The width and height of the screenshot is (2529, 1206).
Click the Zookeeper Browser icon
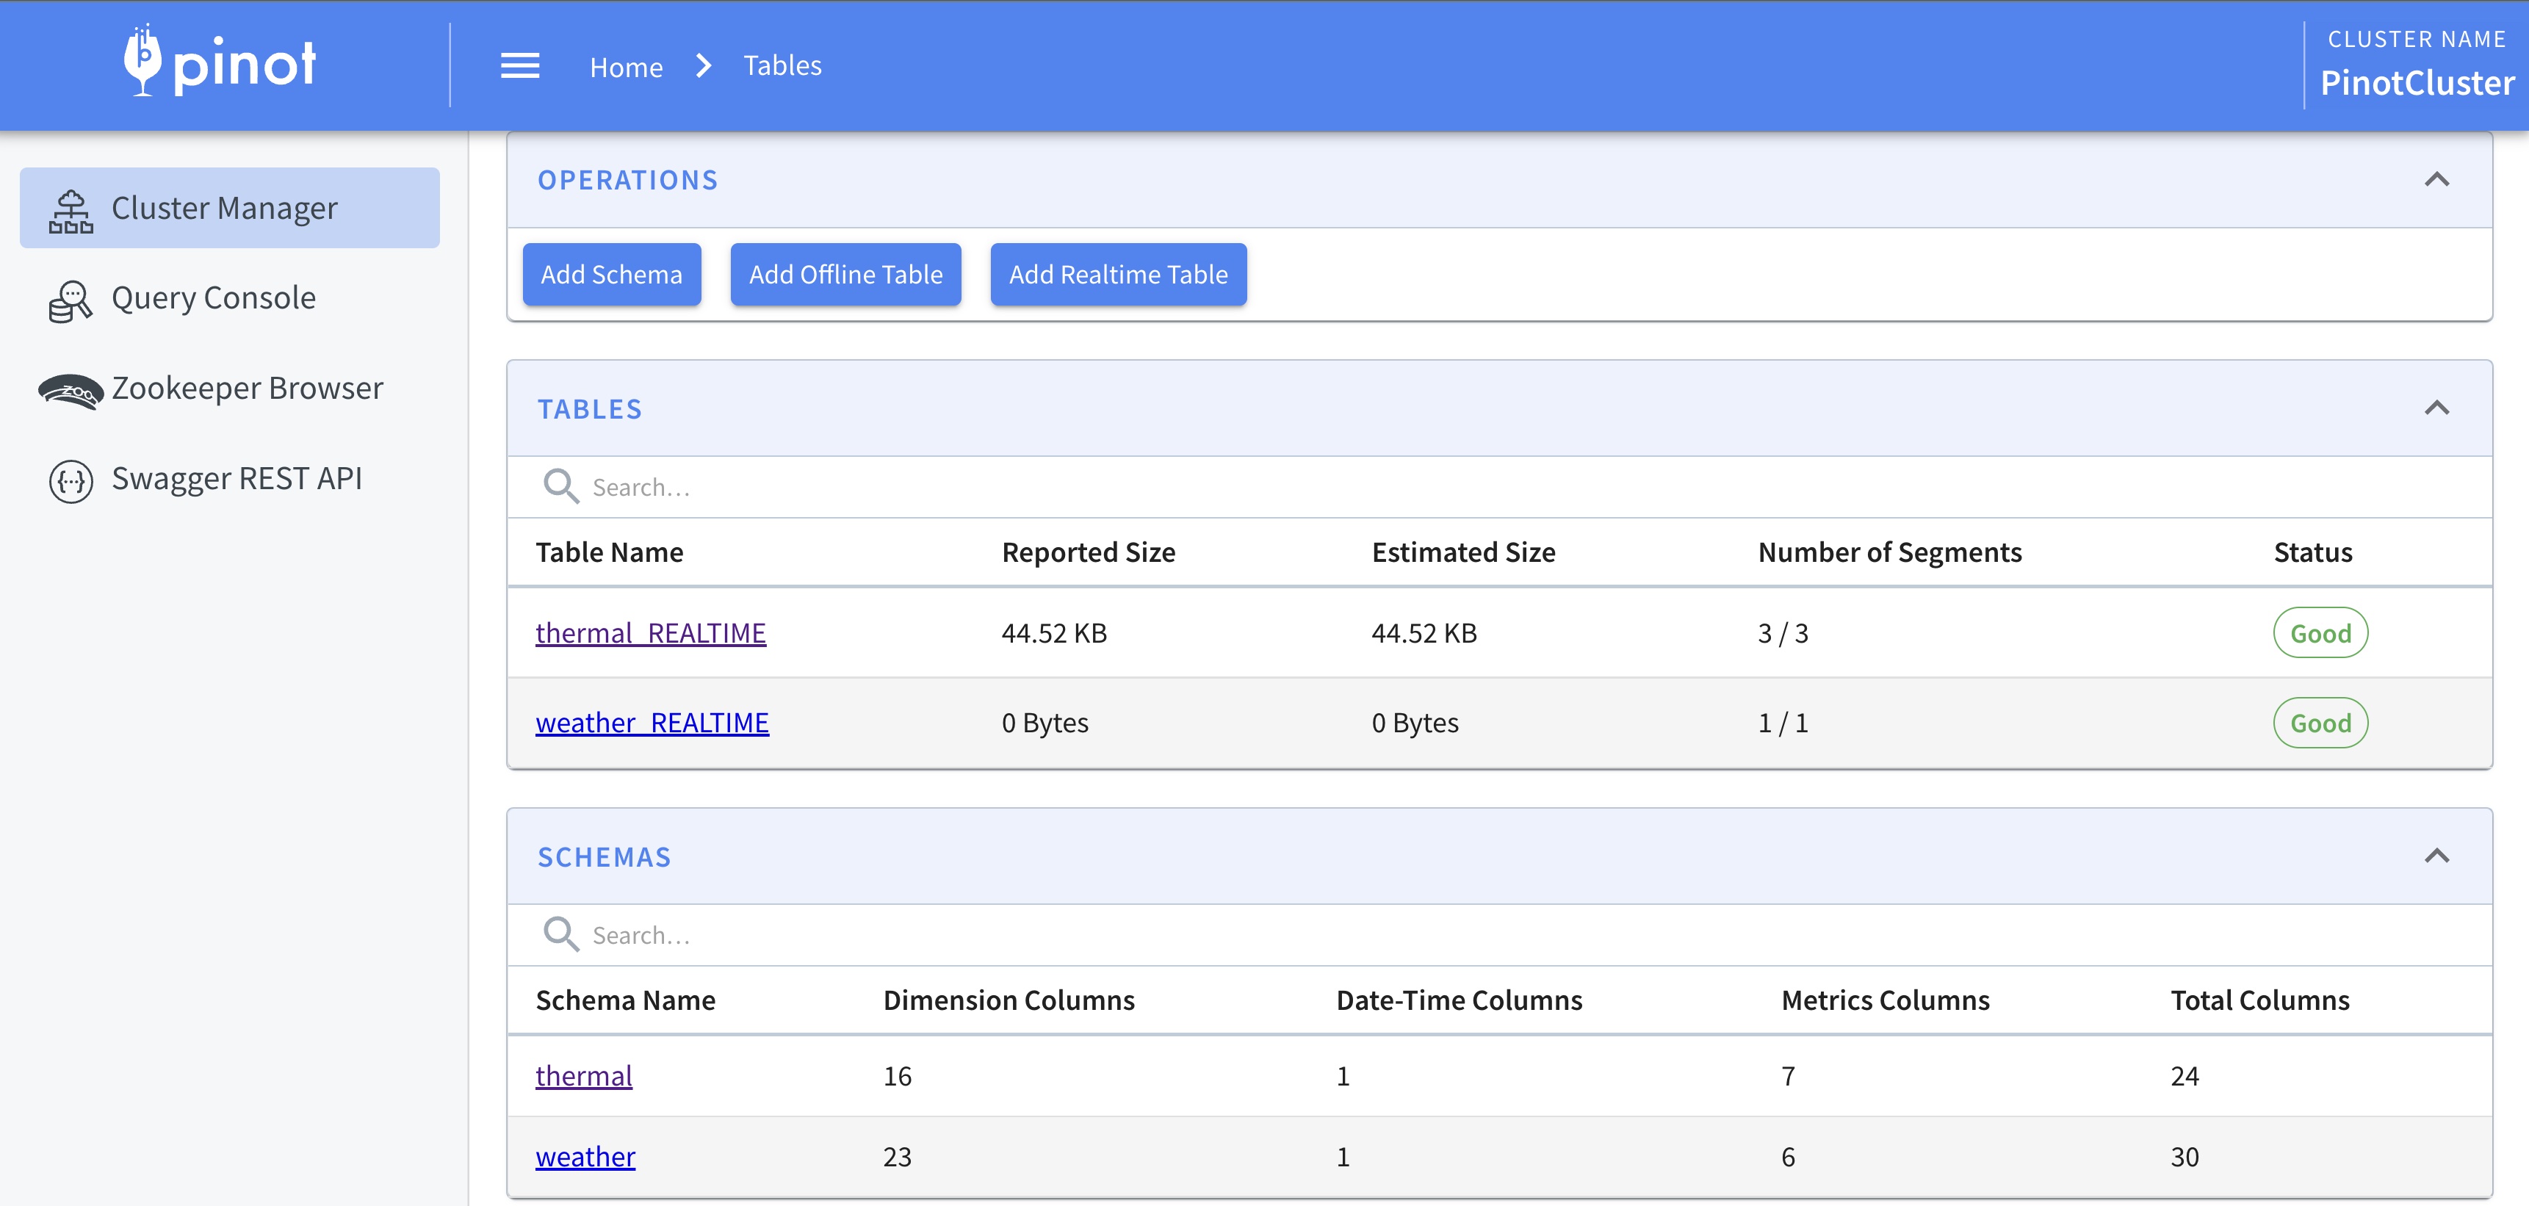pos(71,391)
